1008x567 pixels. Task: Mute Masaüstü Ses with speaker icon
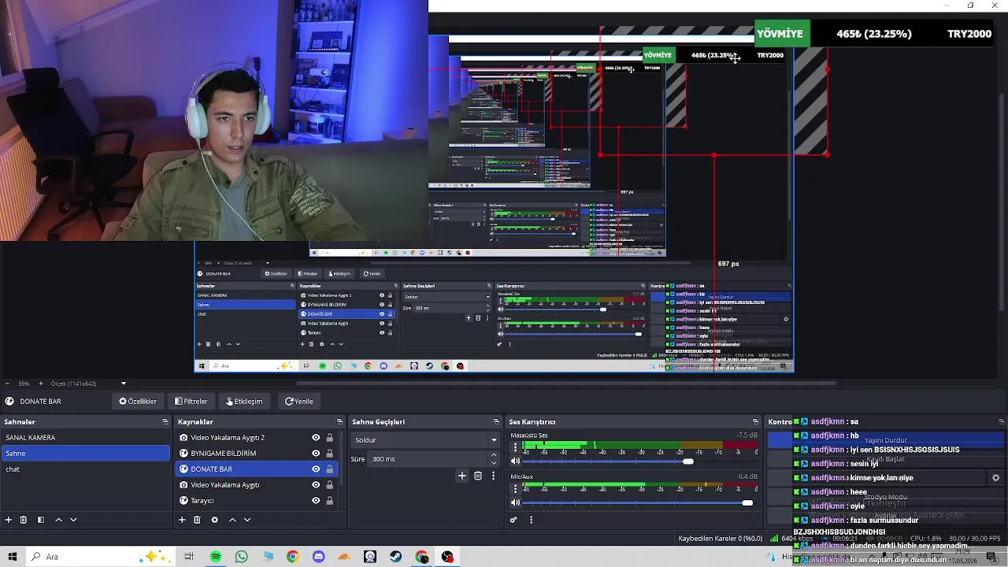515,461
